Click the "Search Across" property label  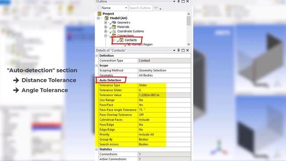coord(109,144)
